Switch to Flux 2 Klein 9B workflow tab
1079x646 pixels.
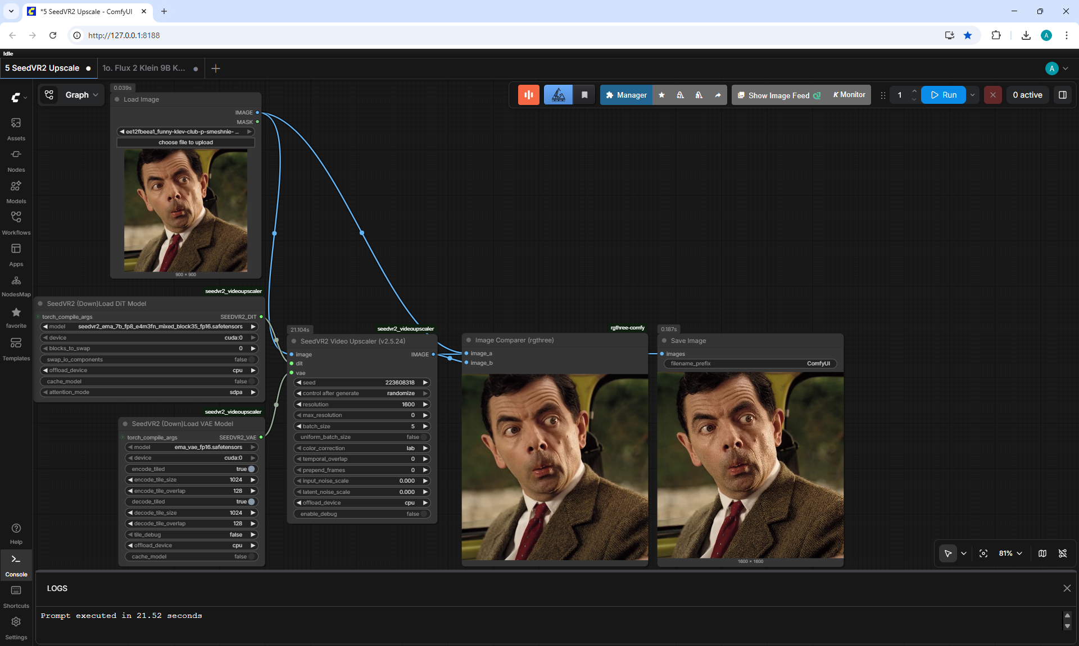pos(144,68)
